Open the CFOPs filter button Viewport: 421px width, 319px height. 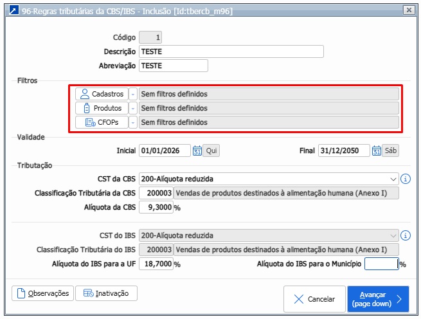pyautogui.click(x=102, y=122)
